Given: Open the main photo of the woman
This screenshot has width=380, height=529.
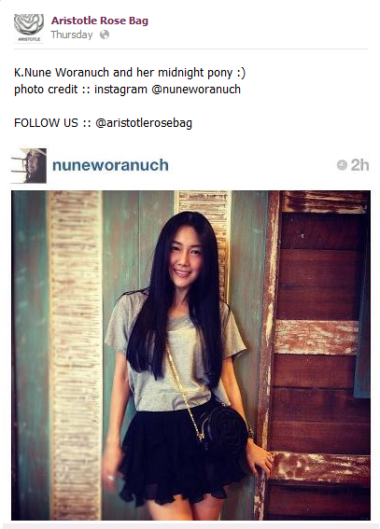Looking at the screenshot, I should point(190,355).
